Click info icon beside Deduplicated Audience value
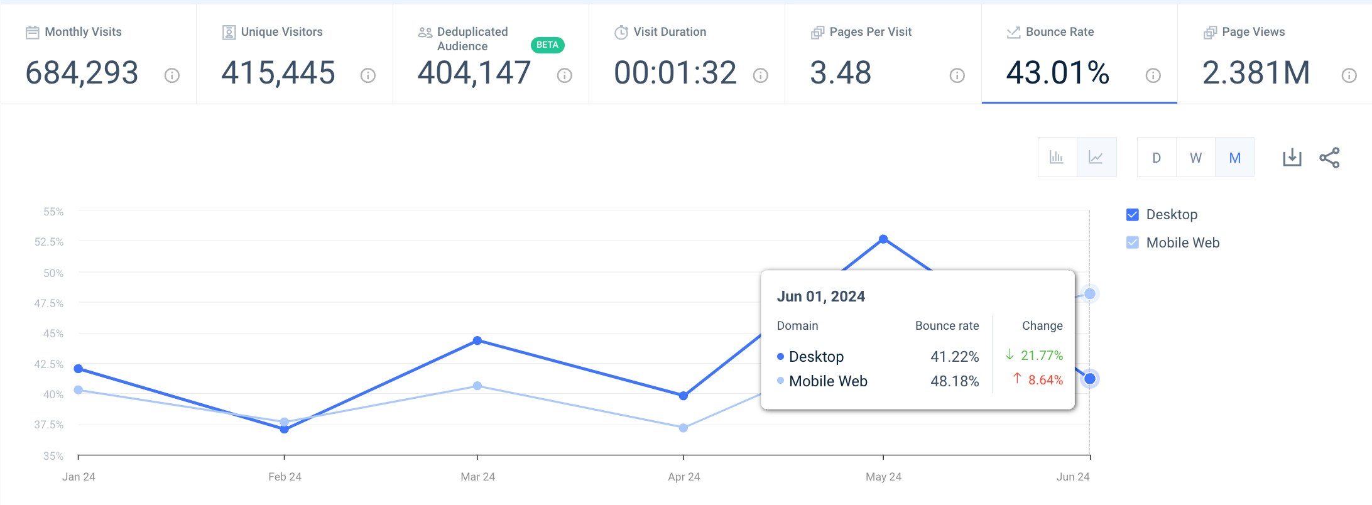Image resolution: width=1372 pixels, height=505 pixels. click(x=565, y=76)
